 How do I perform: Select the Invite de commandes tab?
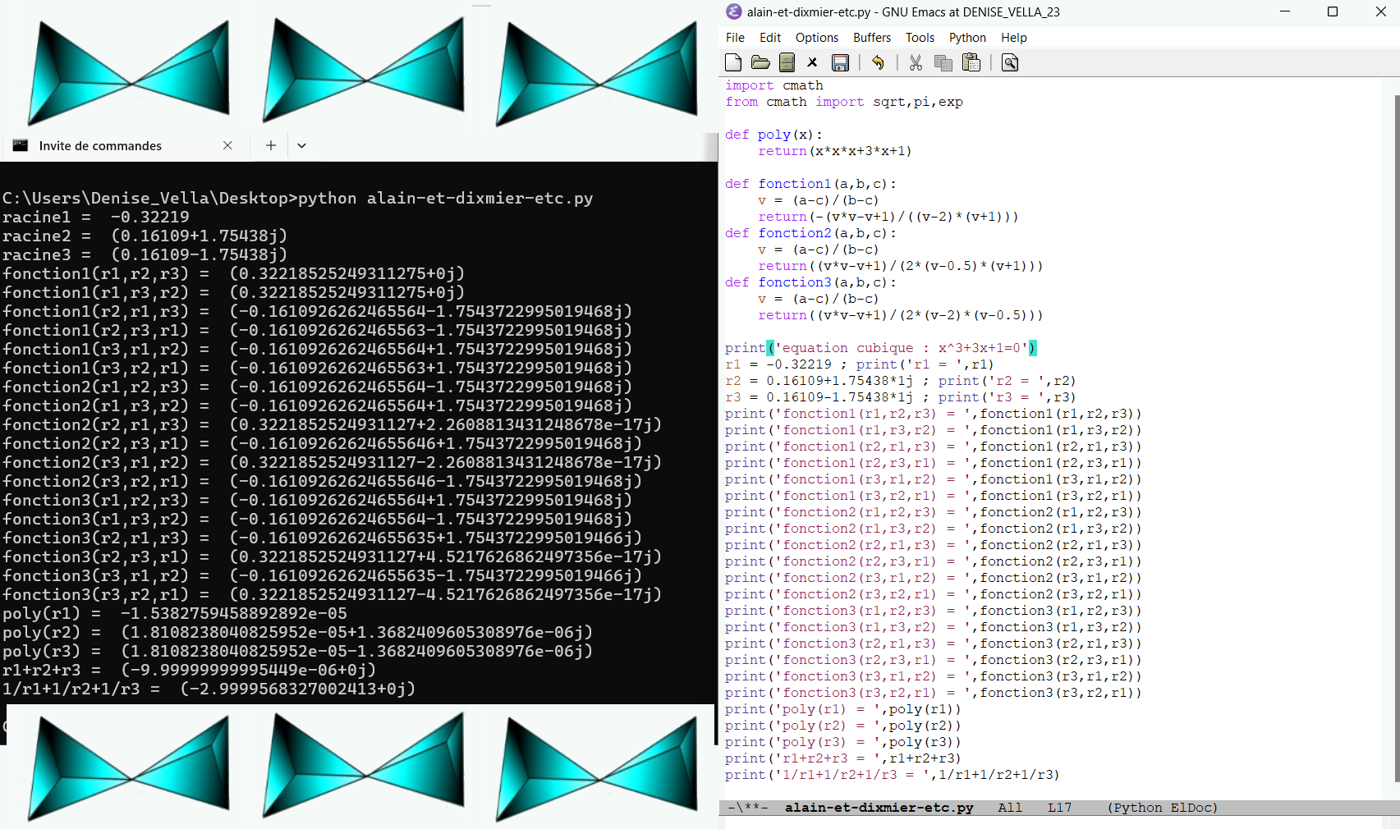tap(100, 145)
